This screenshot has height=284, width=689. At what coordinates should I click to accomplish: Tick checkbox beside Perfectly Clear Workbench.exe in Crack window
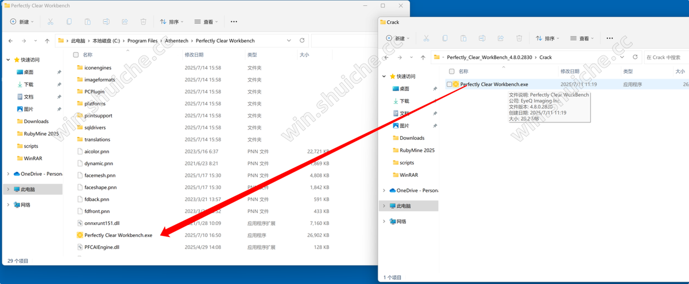(450, 84)
